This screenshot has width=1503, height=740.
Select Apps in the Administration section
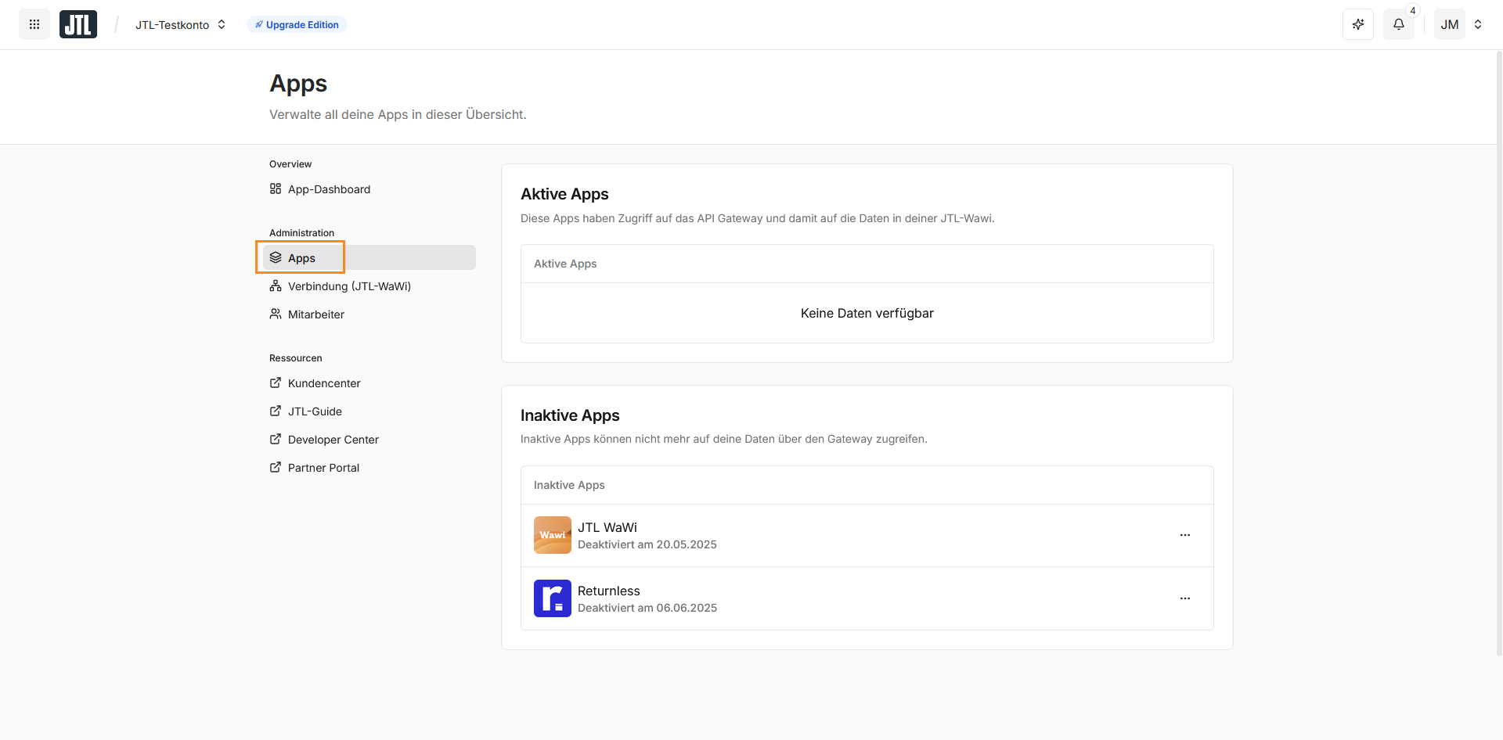coord(369,258)
